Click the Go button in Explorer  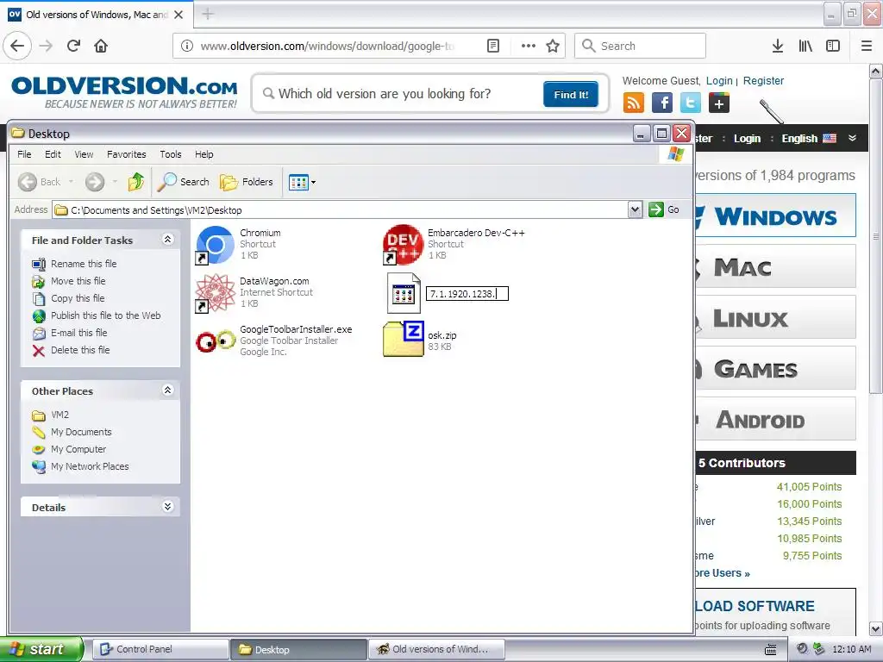(664, 209)
